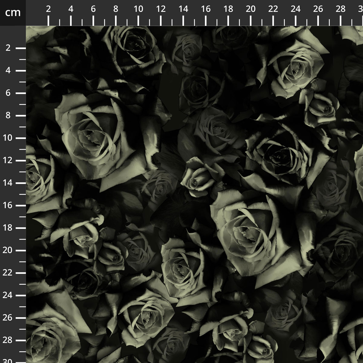Click the large bright rose at upper left

pyautogui.click(x=94, y=136)
